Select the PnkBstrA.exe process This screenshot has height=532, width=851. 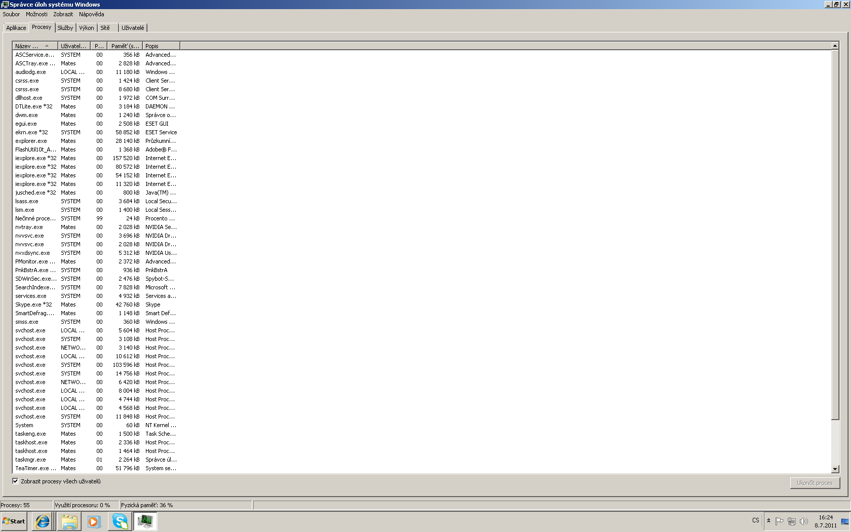(x=96, y=270)
